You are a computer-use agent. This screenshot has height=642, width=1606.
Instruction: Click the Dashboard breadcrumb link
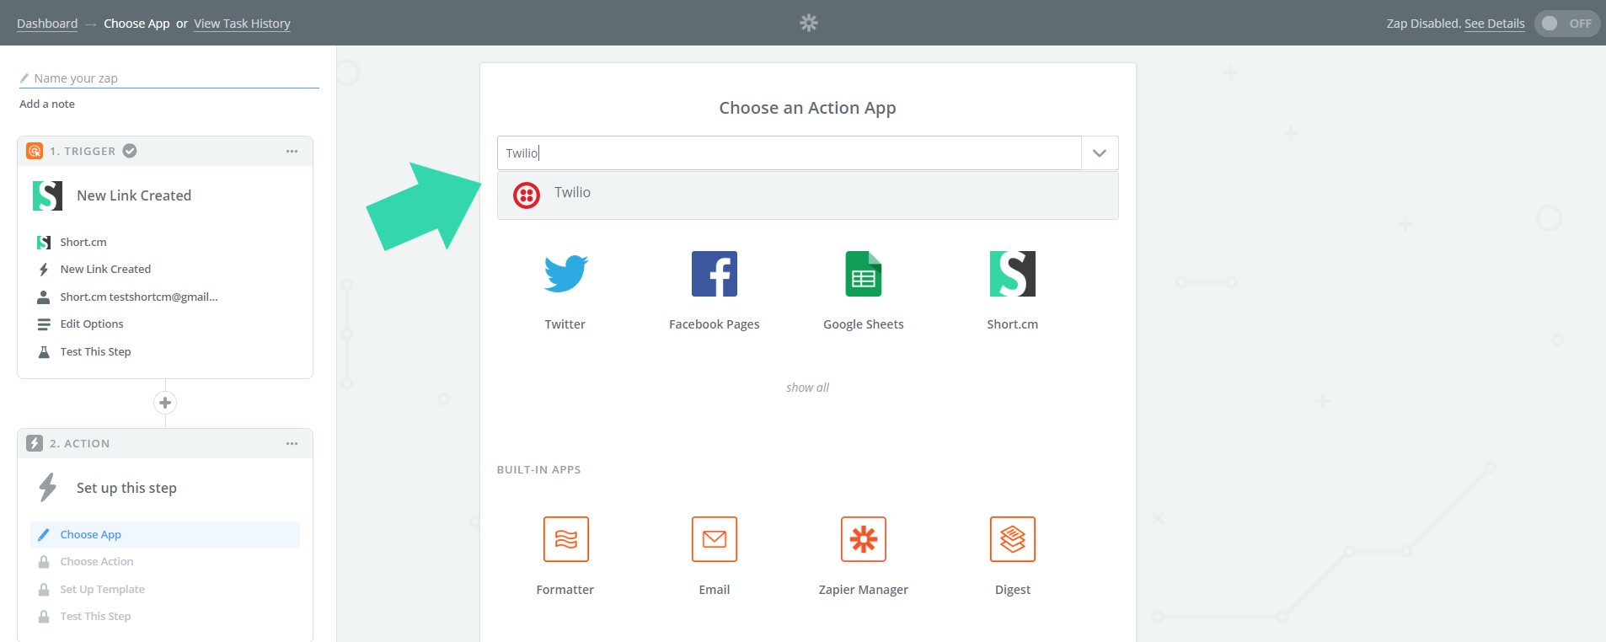tap(47, 24)
